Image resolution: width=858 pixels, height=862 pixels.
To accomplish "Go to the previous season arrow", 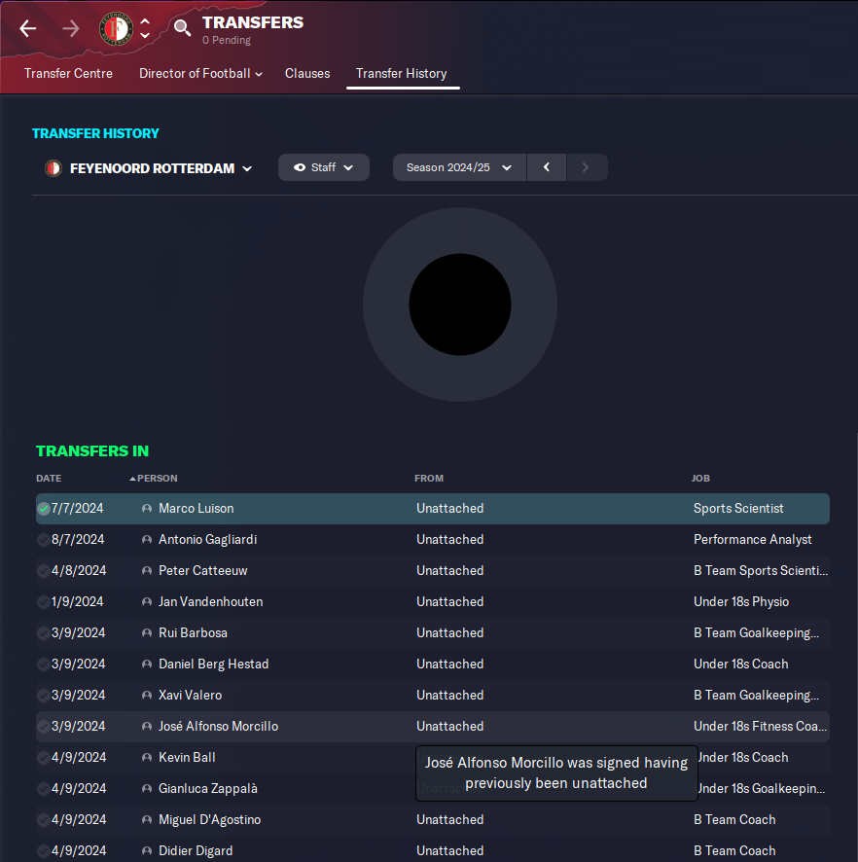I will 547,167.
